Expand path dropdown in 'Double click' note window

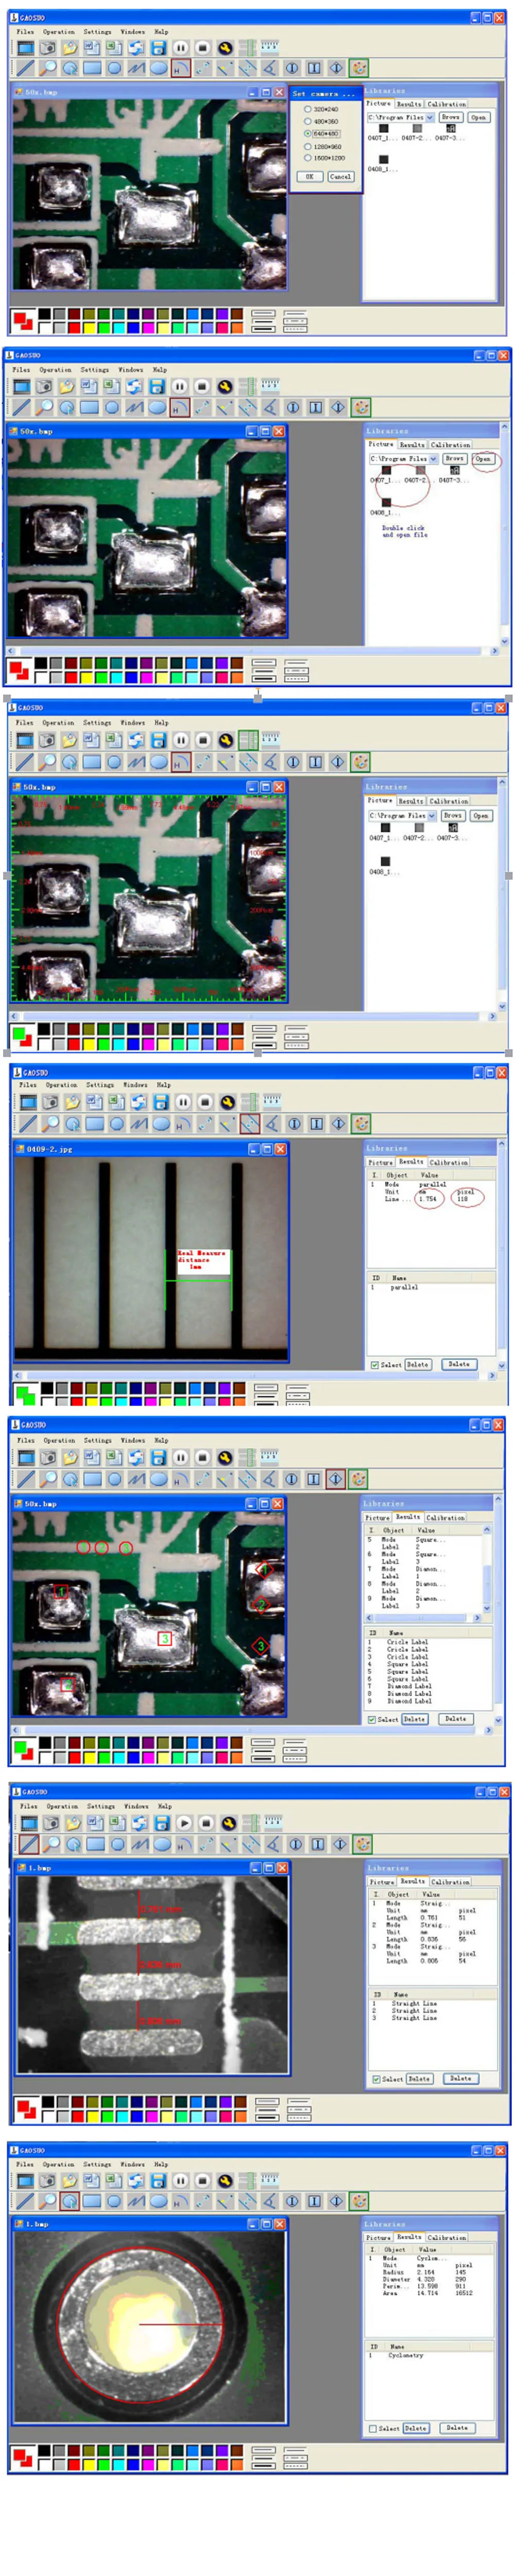(433, 459)
